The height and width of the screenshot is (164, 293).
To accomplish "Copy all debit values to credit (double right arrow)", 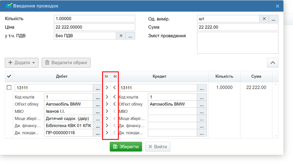I will (x=106, y=76).
